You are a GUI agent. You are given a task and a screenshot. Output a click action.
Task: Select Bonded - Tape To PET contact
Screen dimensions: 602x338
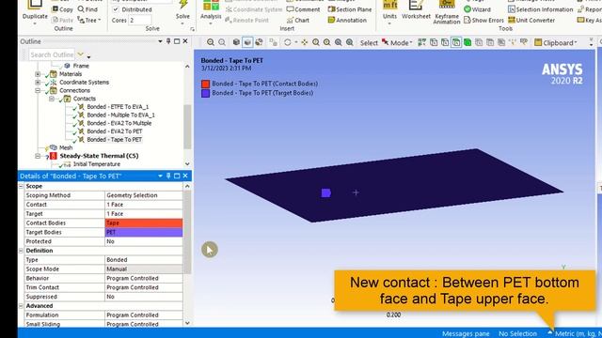115,140
